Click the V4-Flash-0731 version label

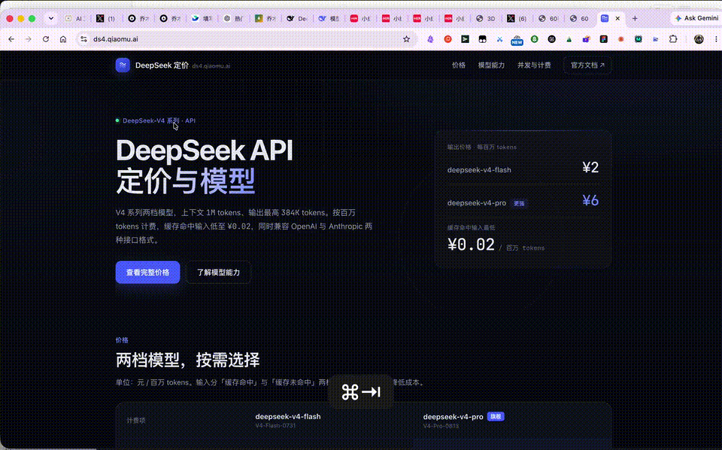coord(275,426)
